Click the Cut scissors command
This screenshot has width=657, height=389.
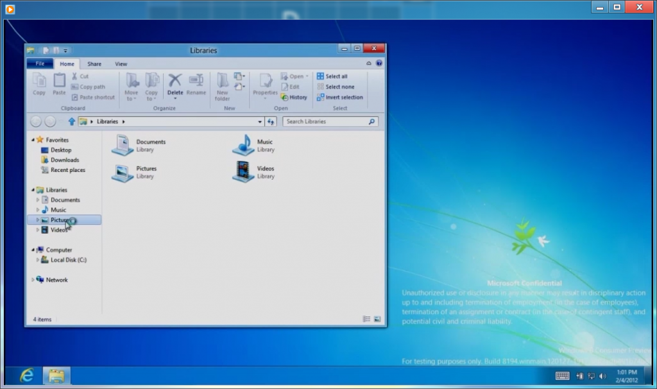point(80,76)
